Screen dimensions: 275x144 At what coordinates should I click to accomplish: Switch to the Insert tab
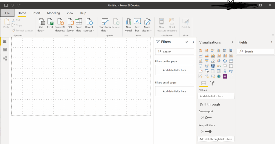pos(36,13)
